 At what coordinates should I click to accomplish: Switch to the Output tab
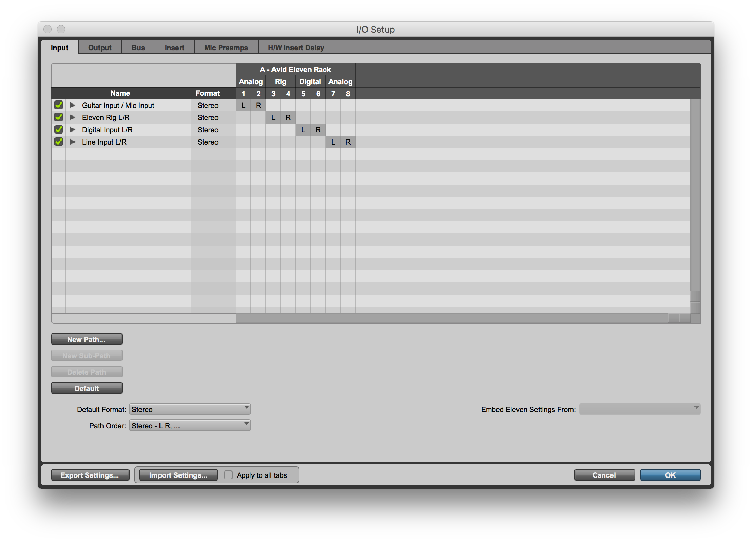(x=99, y=48)
